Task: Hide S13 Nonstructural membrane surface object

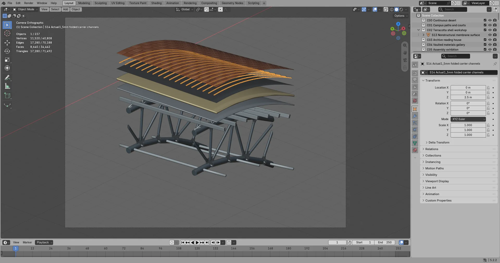Action: click(x=490, y=35)
